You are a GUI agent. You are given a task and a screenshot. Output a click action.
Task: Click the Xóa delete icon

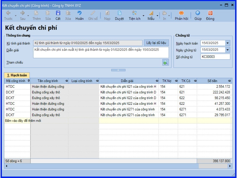[68, 13]
